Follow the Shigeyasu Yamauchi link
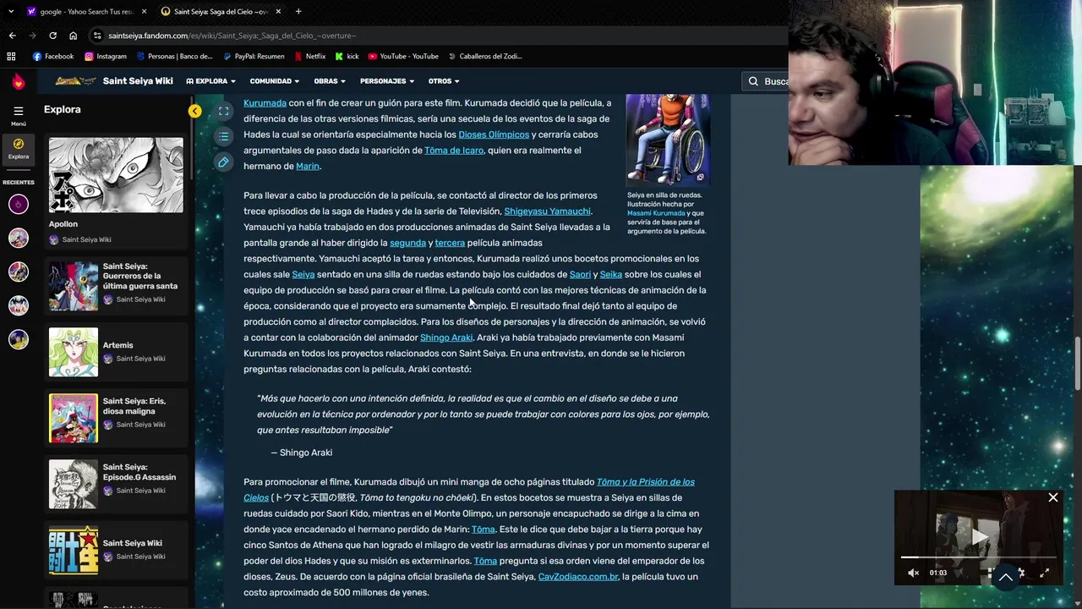This screenshot has width=1082, height=609. (547, 211)
